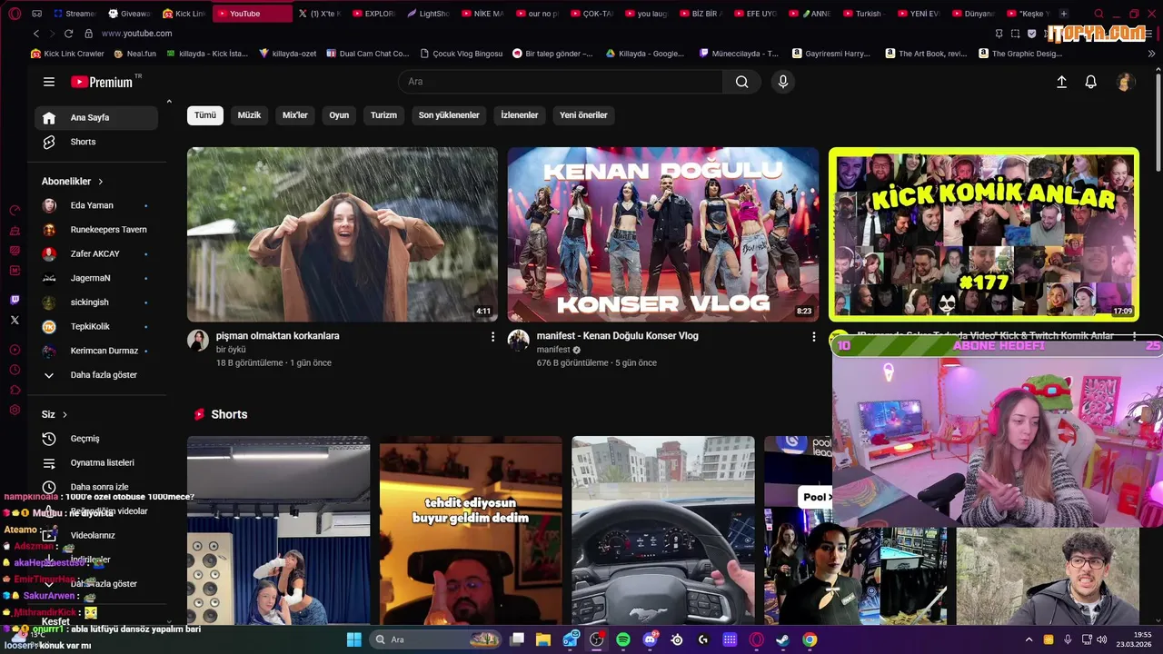Open Spotify from the taskbar
1163x654 pixels.
click(x=623, y=639)
